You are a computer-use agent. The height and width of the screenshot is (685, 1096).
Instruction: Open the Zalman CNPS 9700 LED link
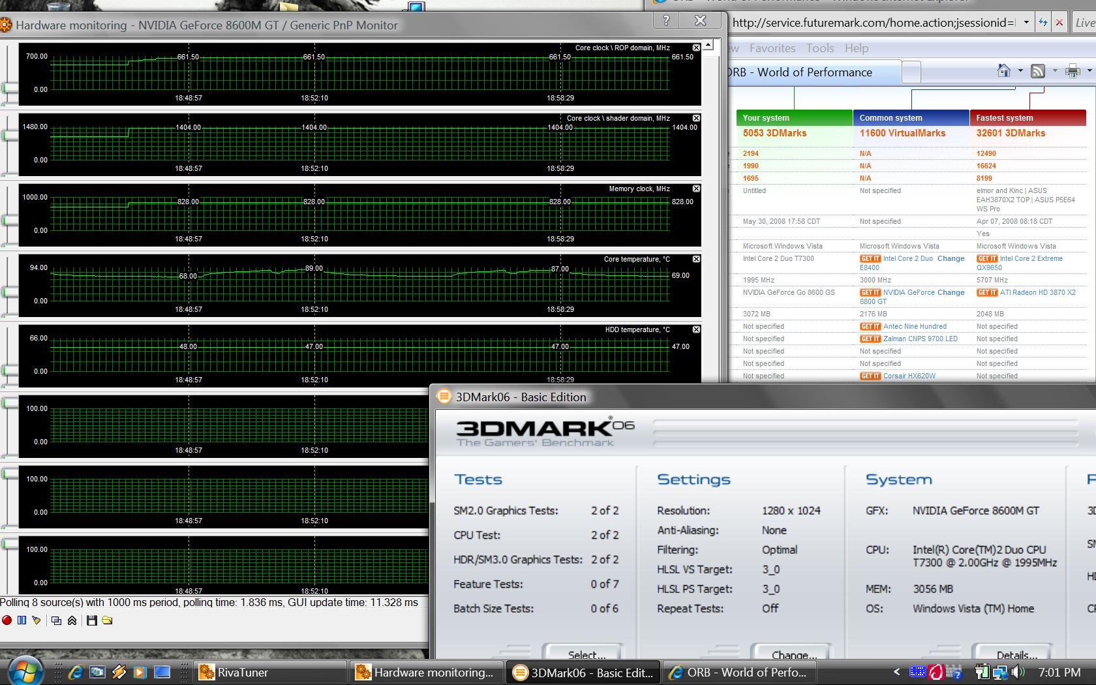click(x=921, y=339)
